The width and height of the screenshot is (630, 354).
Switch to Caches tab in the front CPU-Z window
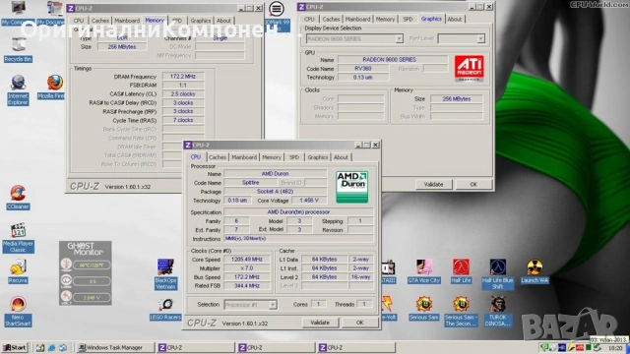[218, 157]
